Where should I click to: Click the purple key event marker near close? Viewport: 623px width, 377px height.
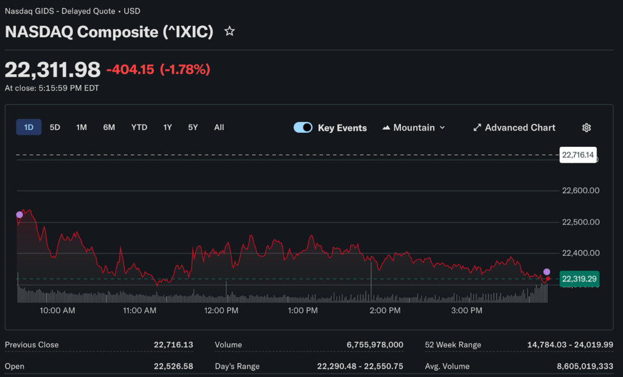(546, 272)
